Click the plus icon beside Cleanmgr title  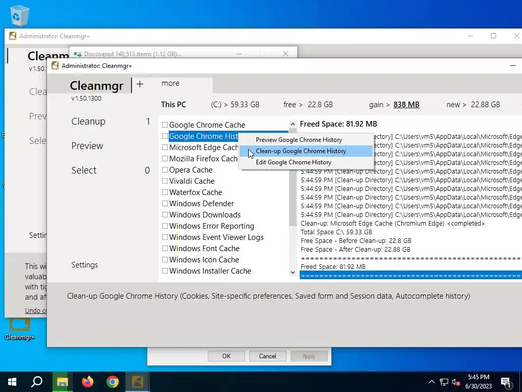[140, 84]
